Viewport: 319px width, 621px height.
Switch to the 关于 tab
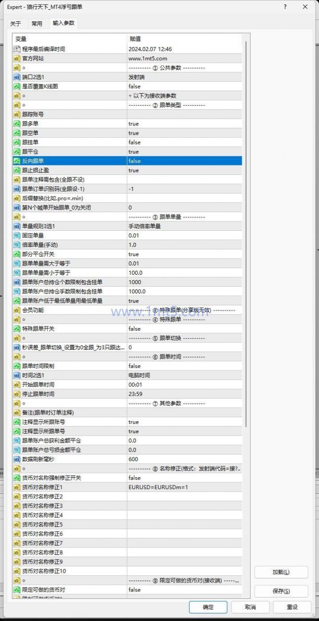(x=16, y=24)
